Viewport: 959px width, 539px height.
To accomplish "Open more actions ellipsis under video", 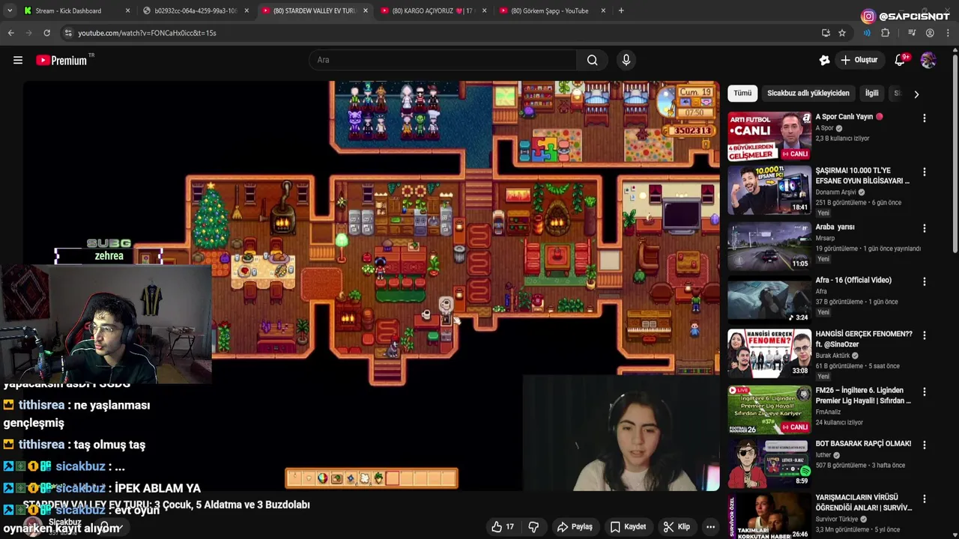I will [710, 526].
